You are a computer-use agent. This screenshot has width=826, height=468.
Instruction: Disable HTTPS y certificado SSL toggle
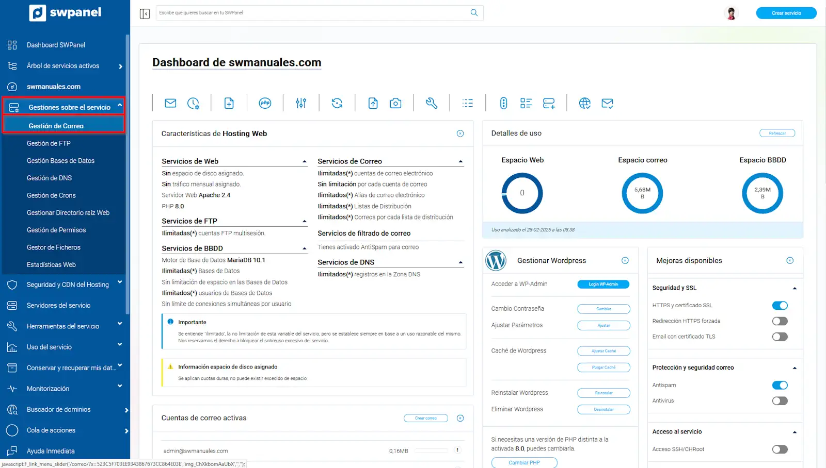(x=780, y=306)
